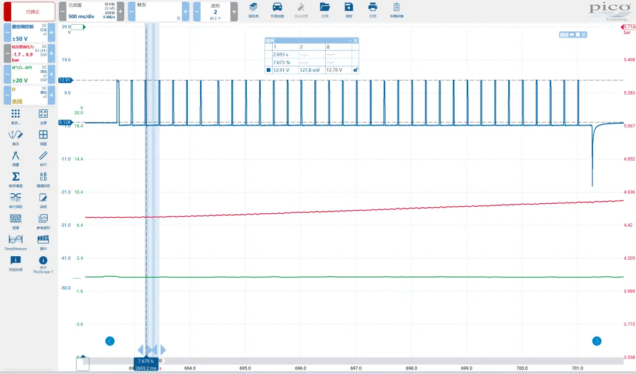Viewport: 636px width, 374px height.
Task: Click the horizontal time scrollbar at bottom
Action: pyautogui.click(x=353, y=360)
